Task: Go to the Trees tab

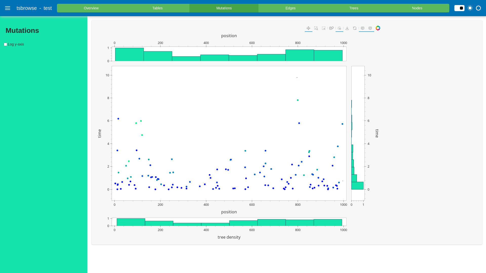Action: pyautogui.click(x=354, y=8)
